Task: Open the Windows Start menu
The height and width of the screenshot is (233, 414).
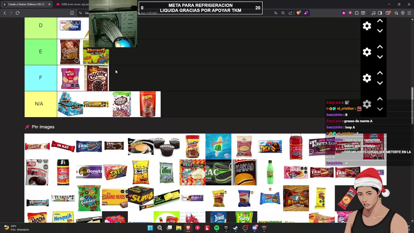Action: [150, 228]
